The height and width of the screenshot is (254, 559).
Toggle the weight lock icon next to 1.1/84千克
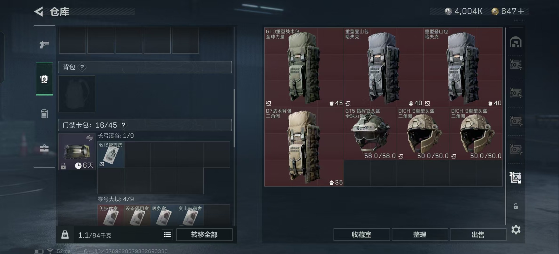coord(65,234)
